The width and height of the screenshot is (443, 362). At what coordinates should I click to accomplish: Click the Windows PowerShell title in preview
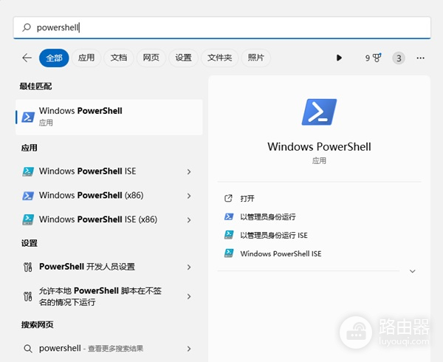(x=319, y=147)
